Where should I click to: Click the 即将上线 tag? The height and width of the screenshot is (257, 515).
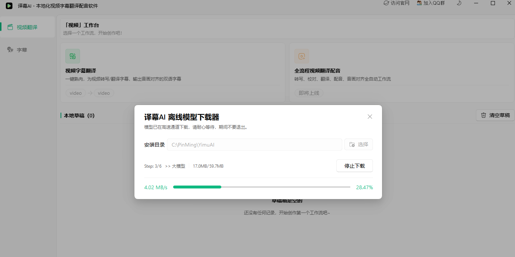click(x=309, y=93)
